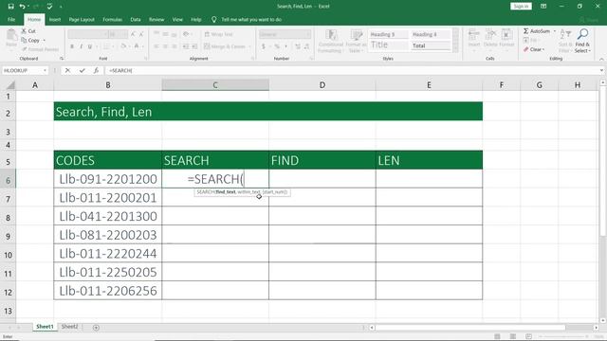
Task: Switch to the Page Layout tab
Action: [x=82, y=19]
